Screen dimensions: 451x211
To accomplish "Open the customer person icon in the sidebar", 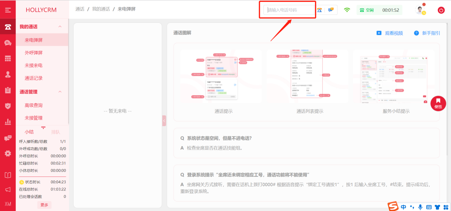I will point(8,74).
